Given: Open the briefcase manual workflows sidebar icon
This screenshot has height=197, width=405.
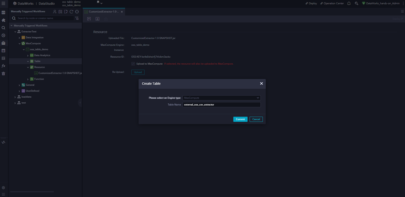Looking at the screenshot, I should point(4,43).
